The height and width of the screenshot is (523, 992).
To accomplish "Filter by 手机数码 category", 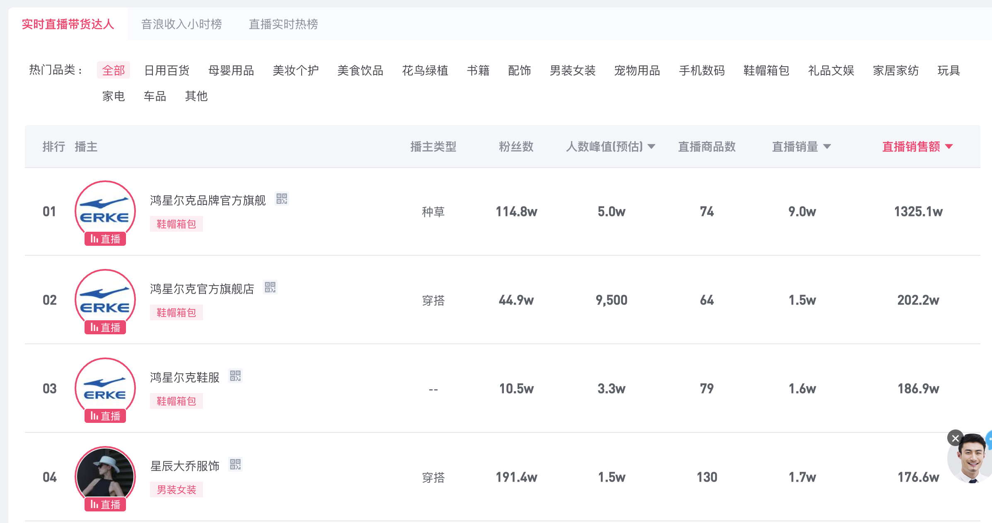I will point(702,70).
